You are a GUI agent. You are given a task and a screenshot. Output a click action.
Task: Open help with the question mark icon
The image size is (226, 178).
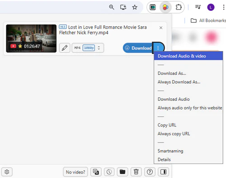point(150,172)
